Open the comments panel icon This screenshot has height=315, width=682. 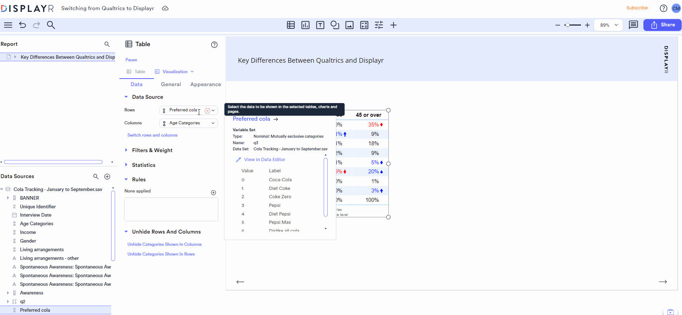[x=633, y=25]
